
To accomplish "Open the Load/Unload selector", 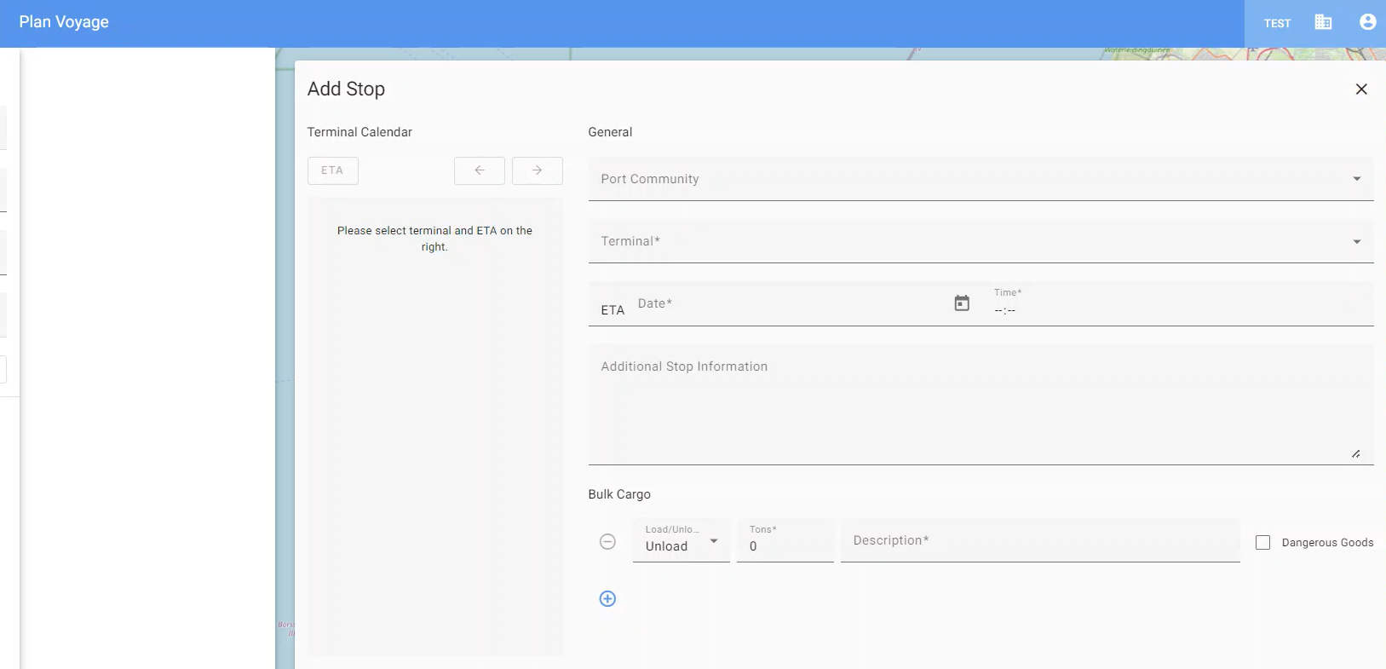I will click(x=681, y=542).
